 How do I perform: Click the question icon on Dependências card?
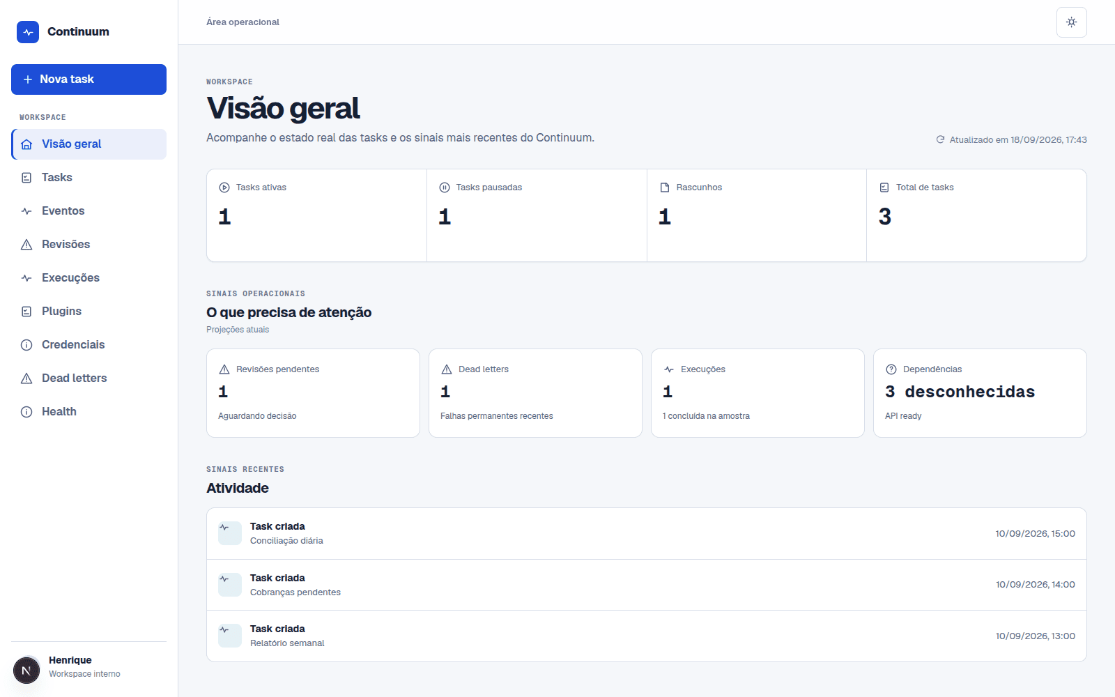coord(891,369)
